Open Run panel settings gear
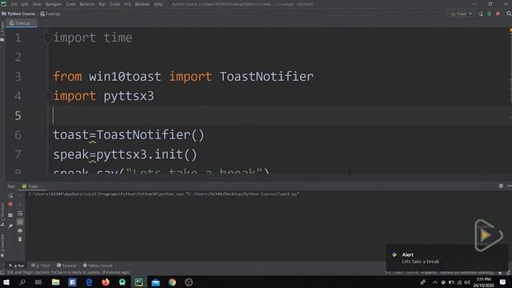Image resolution: width=512 pixels, height=288 pixels. pyautogui.click(x=501, y=186)
